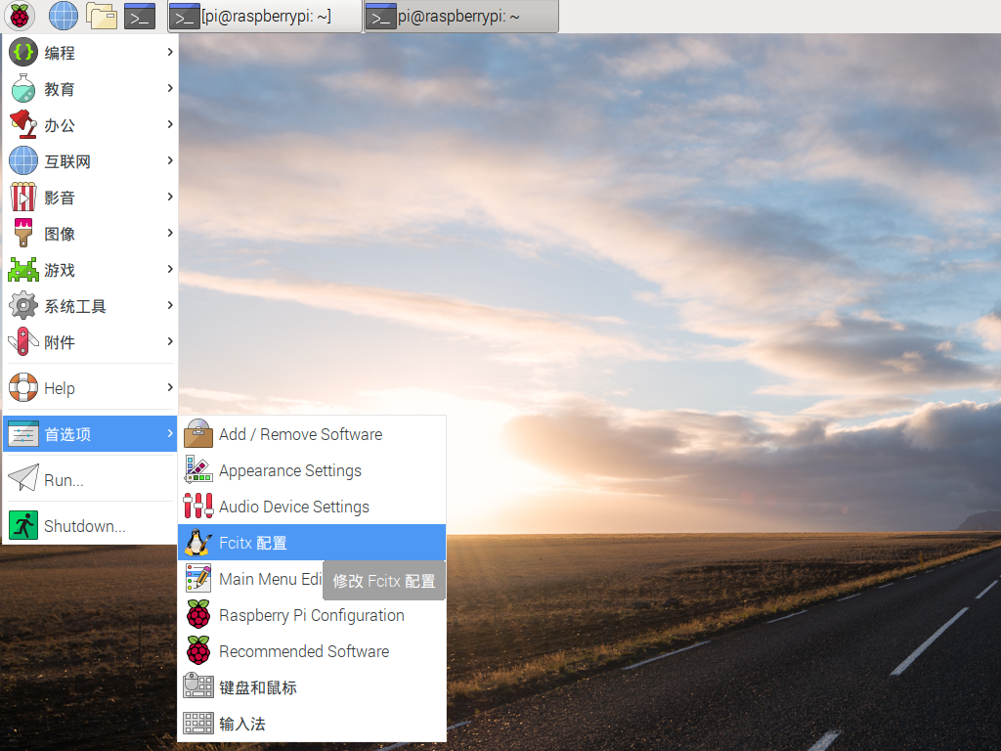Image resolution: width=1001 pixels, height=751 pixels.
Task: Click the 首选项 preferences icon
Action: click(23, 433)
